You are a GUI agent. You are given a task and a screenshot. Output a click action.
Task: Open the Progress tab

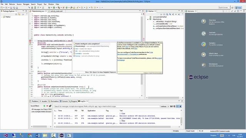(x=73, y=101)
